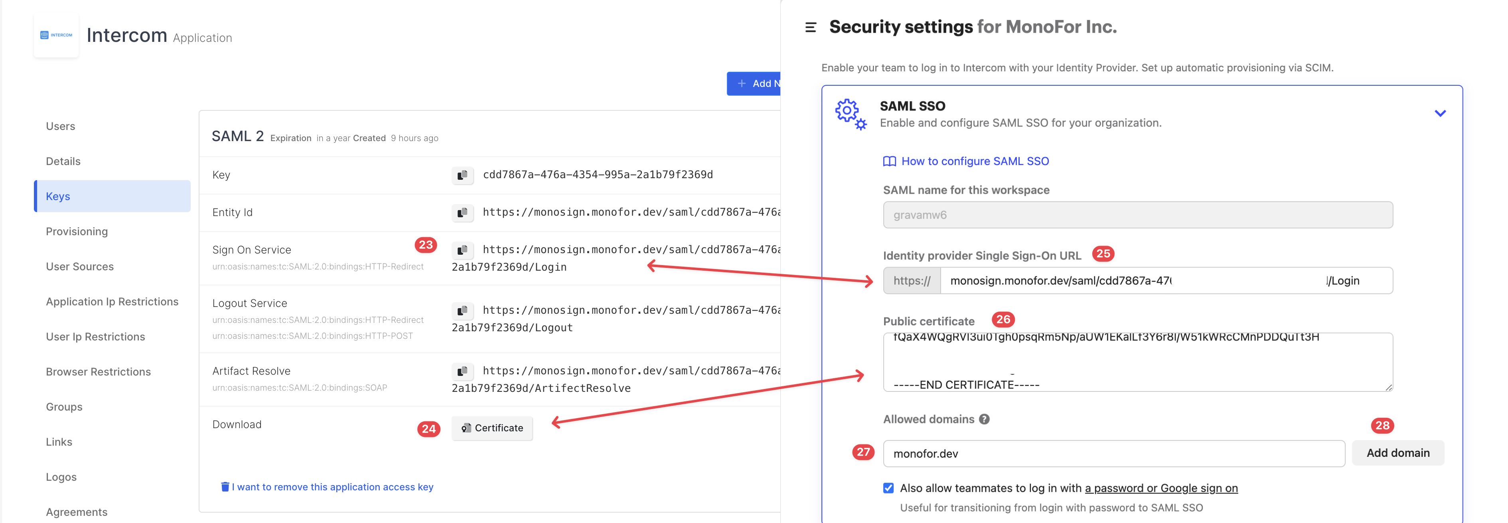This screenshot has height=523, width=1508.
Task: Uncheck allow password or Google sign on
Action: [x=888, y=488]
